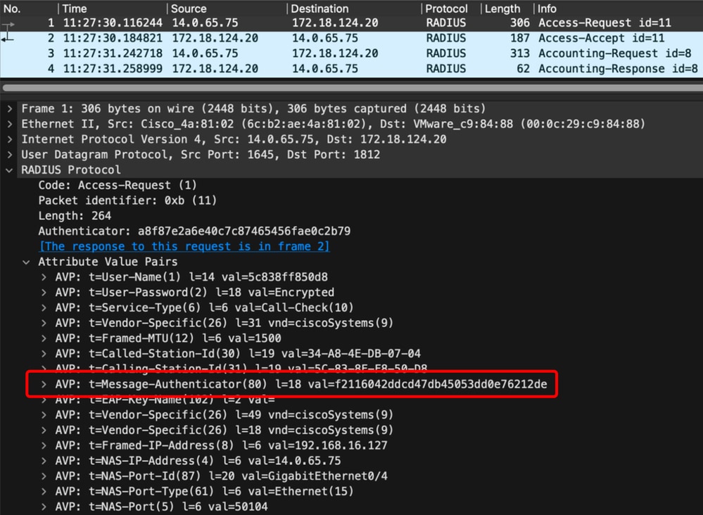Screen dimensions: 703x515
Task: Select the Authenticator a8f87e2a6e40... field
Action: point(194,231)
